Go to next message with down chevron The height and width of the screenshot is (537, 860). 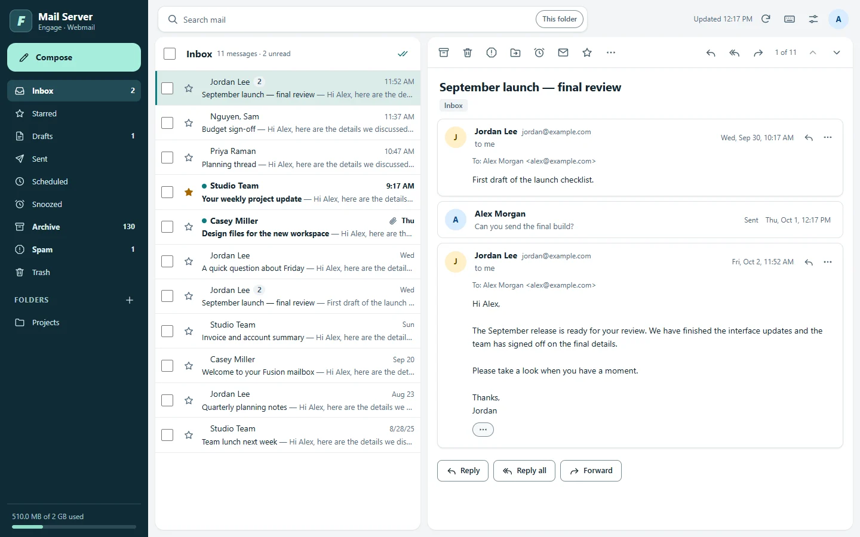click(x=837, y=53)
